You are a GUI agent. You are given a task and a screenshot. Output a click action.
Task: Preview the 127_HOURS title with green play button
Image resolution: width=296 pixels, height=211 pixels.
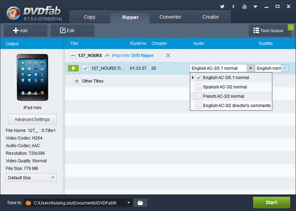pyautogui.click(x=74, y=68)
